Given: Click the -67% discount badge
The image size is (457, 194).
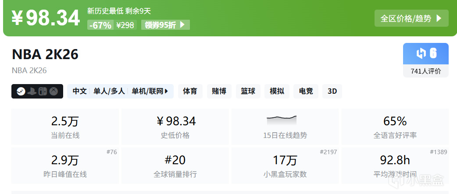Looking at the screenshot, I should (100, 25).
